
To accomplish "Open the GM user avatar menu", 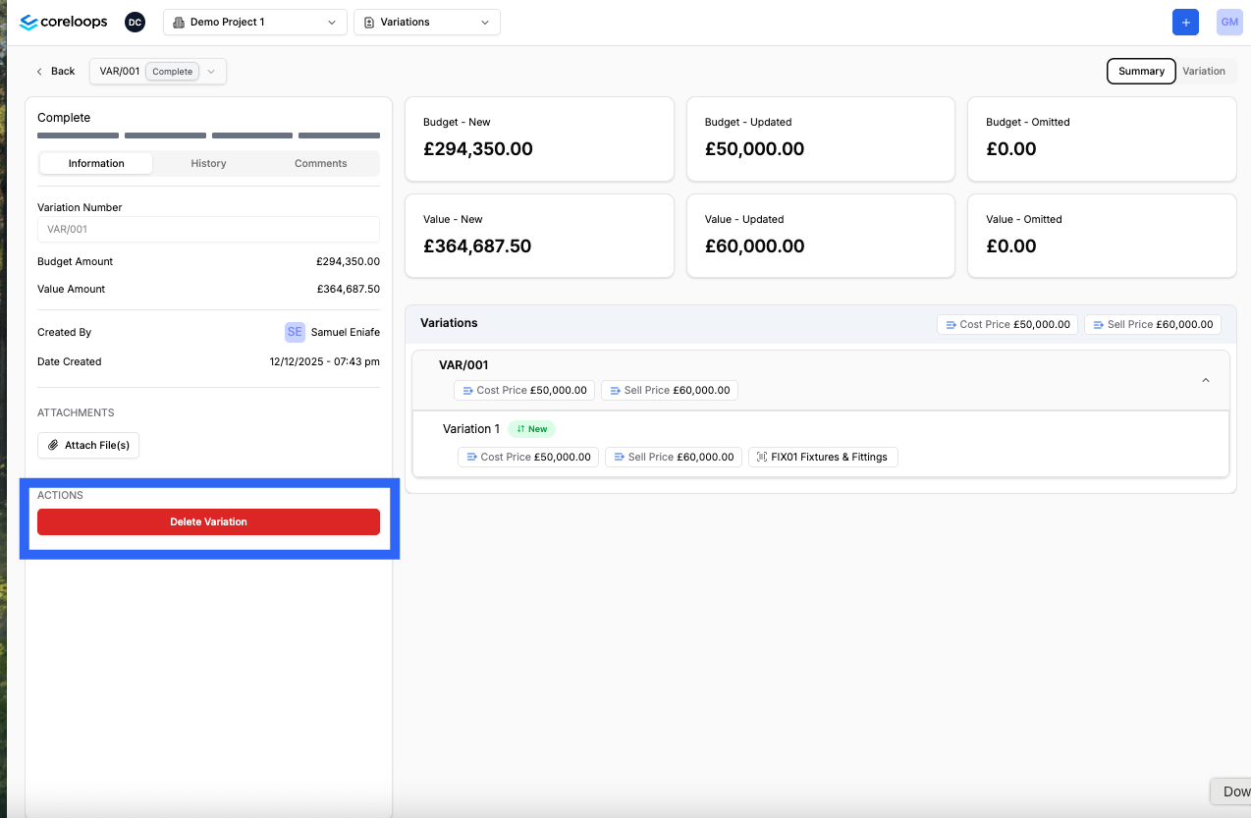I will point(1229,22).
